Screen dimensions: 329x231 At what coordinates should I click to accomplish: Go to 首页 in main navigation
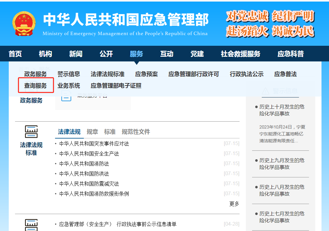pos(15,54)
